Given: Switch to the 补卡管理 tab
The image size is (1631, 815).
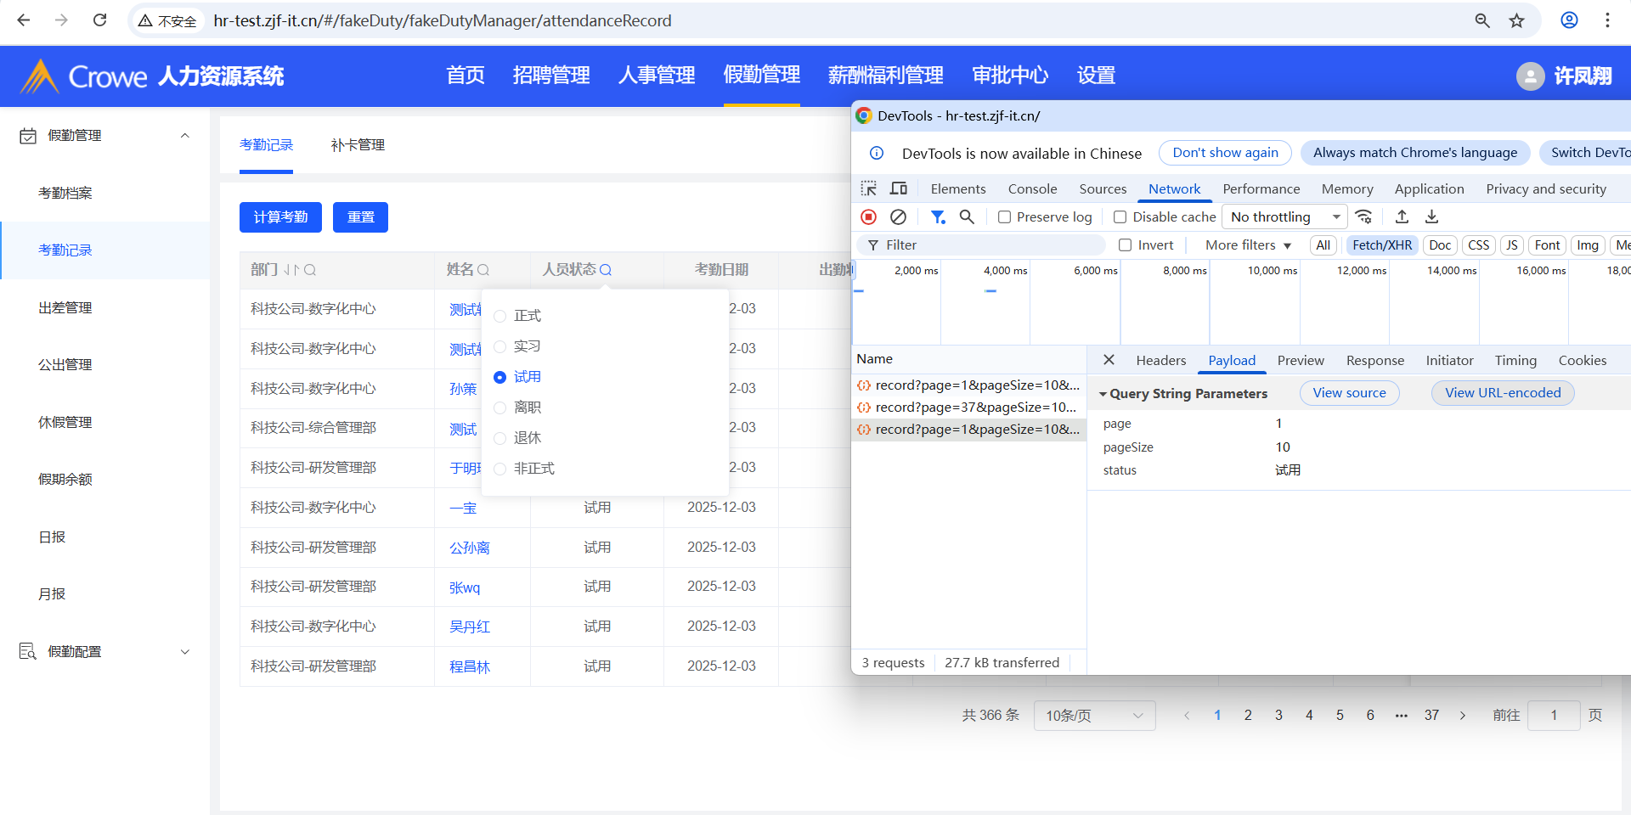Looking at the screenshot, I should click(358, 145).
